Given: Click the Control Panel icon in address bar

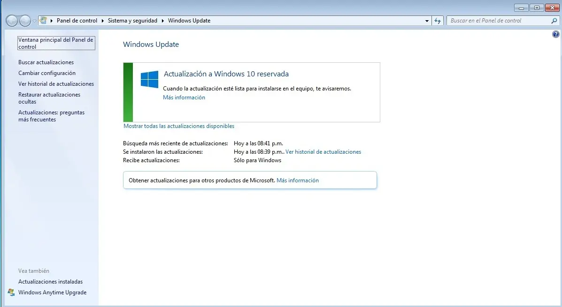Looking at the screenshot, I should (43, 21).
